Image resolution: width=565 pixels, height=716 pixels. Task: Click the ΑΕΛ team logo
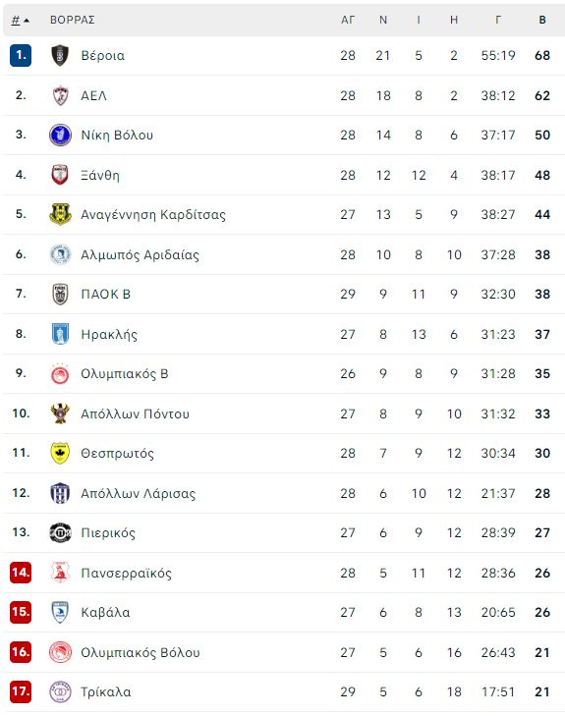point(60,95)
